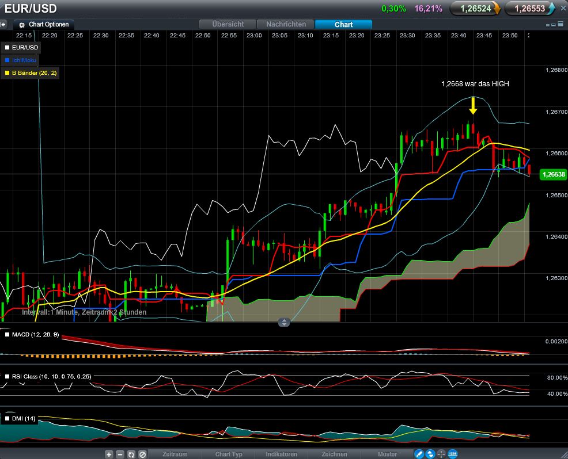The image size is (568, 459).
Task: Open the Zeichnen menu
Action: [x=334, y=454]
